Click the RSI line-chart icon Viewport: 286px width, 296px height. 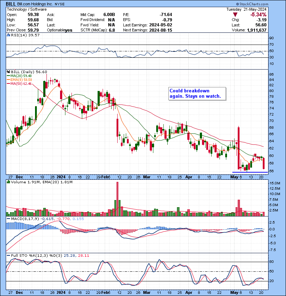(x=8, y=35)
